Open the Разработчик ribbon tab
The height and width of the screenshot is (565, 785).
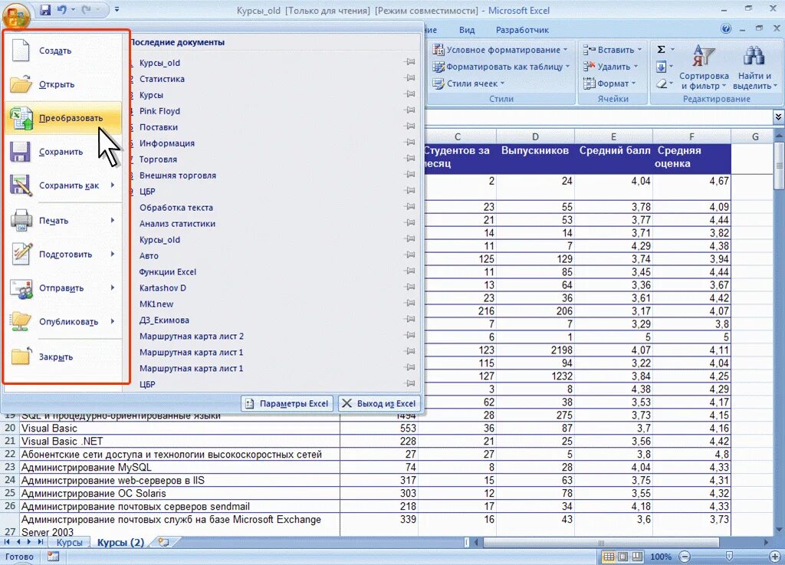click(522, 30)
